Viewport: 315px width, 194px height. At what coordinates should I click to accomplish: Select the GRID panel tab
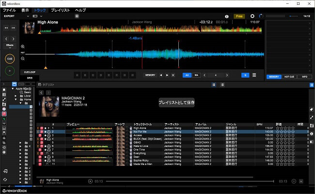pyautogui.click(x=30, y=78)
